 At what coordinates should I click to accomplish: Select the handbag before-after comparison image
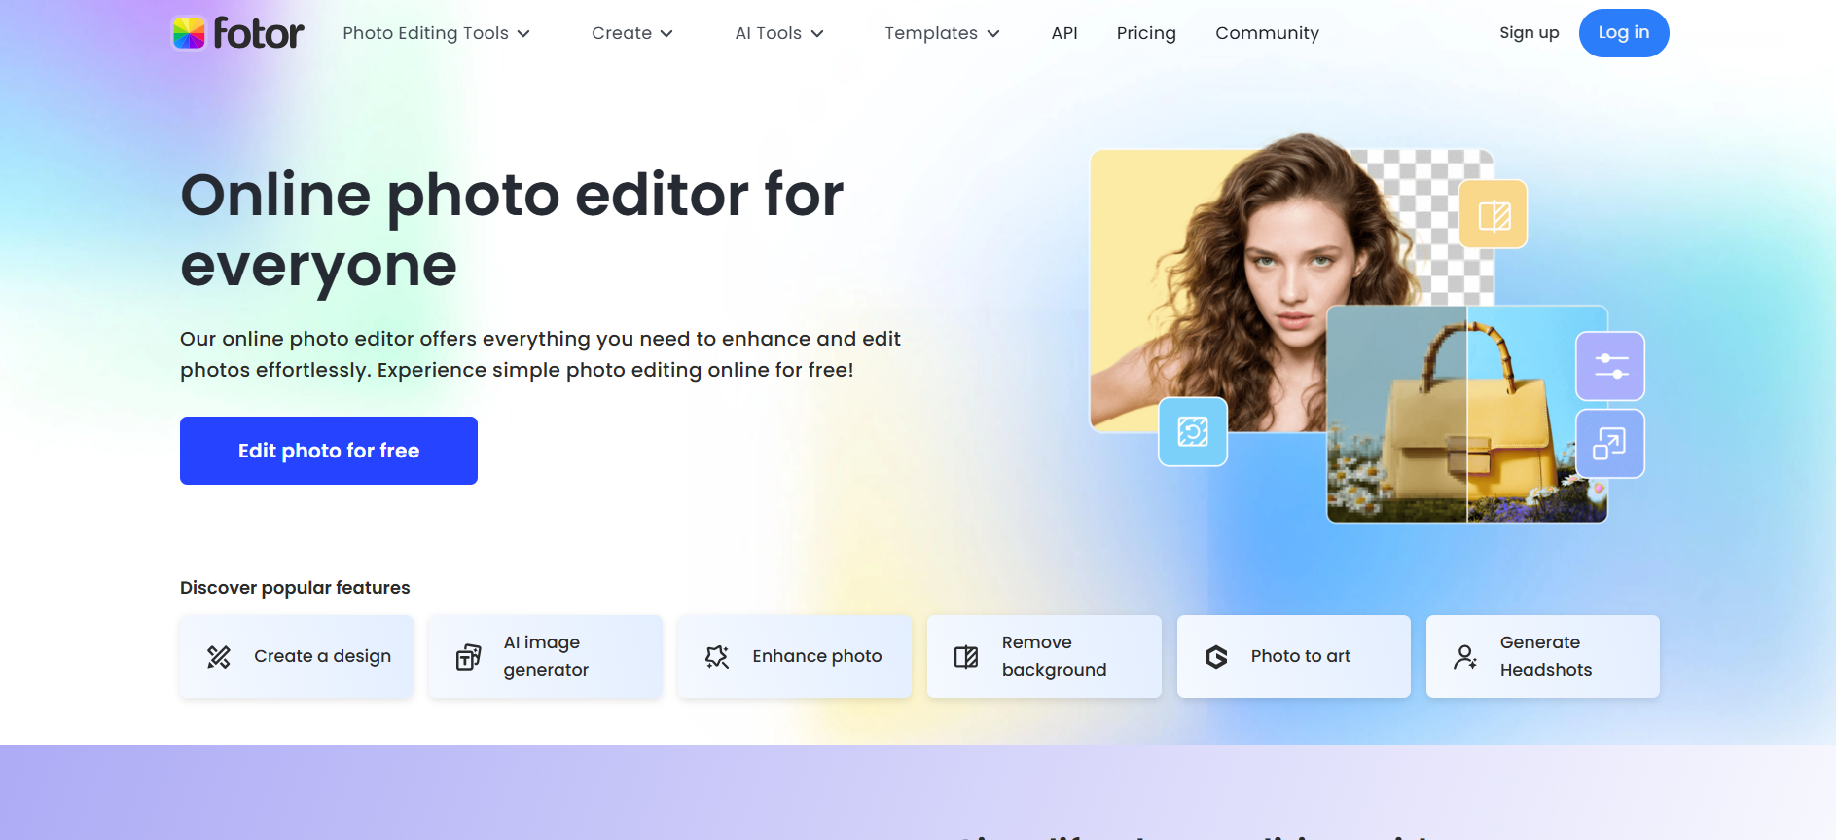(x=1450, y=428)
